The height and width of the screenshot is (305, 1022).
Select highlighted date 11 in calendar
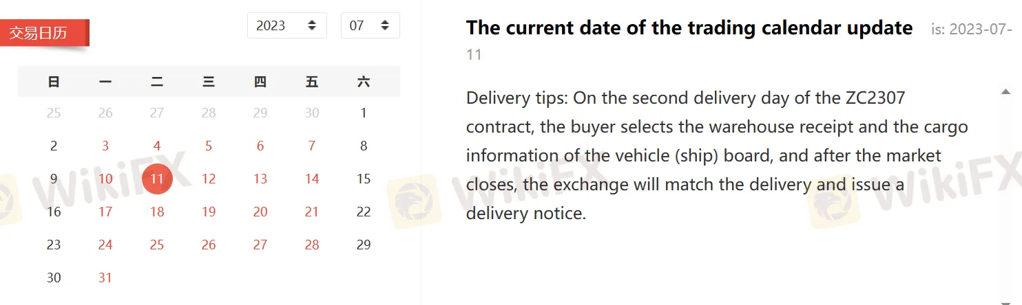pyautogui.click(x=157, y=179)
